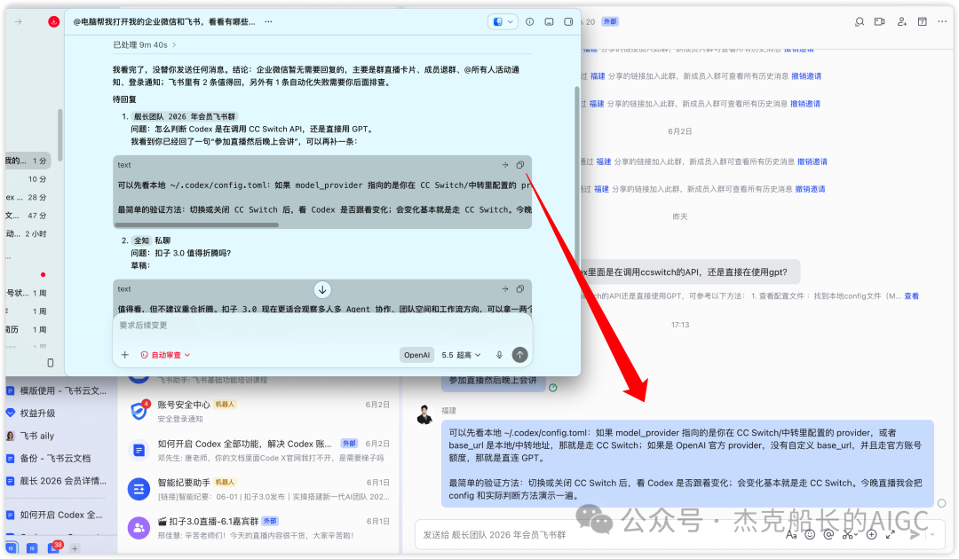Click the red download badge icon in Codex
This screenshot has width=959, height=559.
coord(54,21)
